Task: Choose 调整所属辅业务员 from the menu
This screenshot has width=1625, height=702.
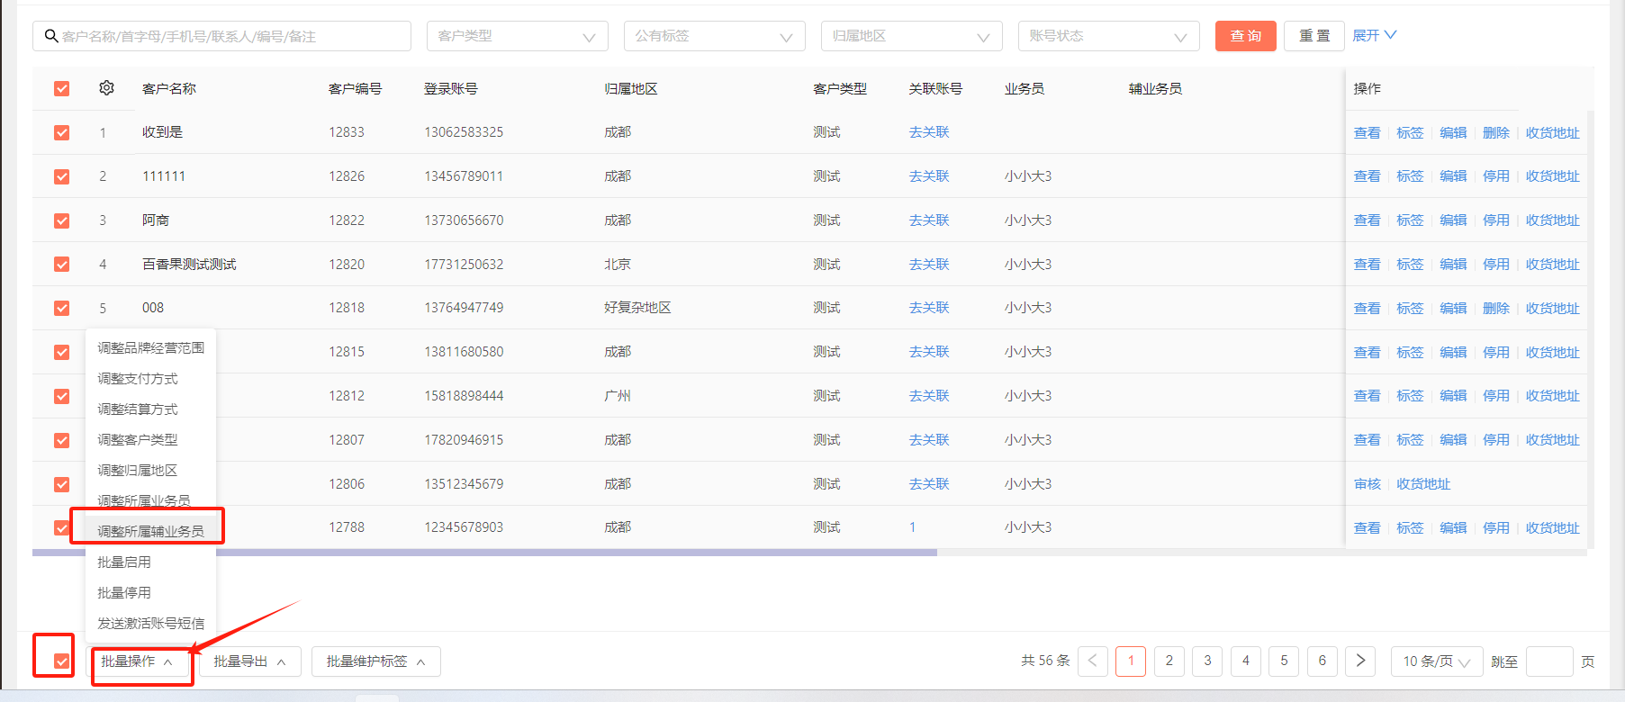Action: point(150,531)
